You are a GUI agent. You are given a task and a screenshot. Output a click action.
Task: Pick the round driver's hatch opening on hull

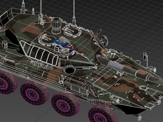[x=70, y=69]
